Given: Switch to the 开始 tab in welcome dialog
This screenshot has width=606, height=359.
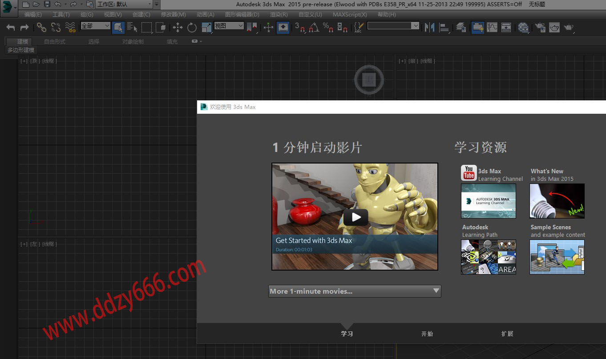Looking at the screenshot, I should tap(427, 334).
